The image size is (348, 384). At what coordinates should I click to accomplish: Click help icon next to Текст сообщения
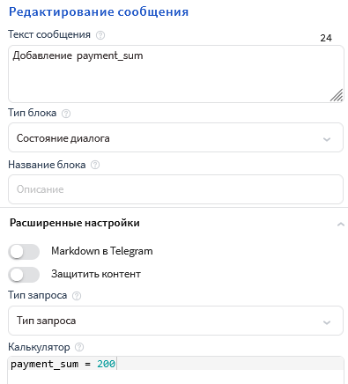tap(100, 35)
